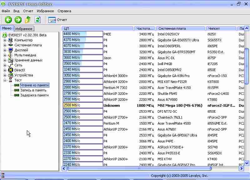Click the EVEREST title bar app icon
This screenshot has width=250, height=180.
tap(3, 4)
